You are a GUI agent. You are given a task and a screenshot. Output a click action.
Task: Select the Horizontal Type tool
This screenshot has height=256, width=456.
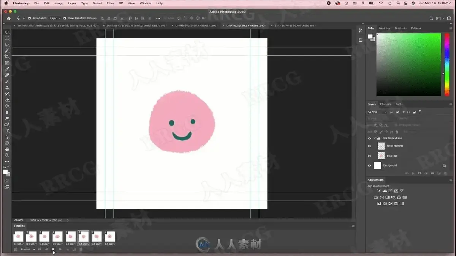7,131
